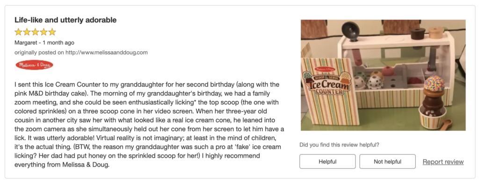479x183 pixels.
Task: Click the second gold rating star
Action: click(27, 32)
